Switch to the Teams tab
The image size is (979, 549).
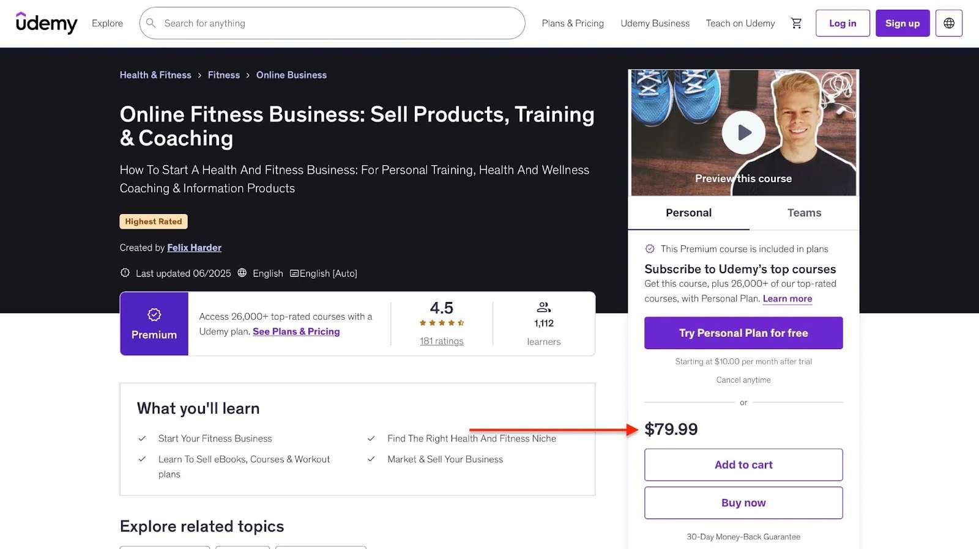tap(804, 213)
